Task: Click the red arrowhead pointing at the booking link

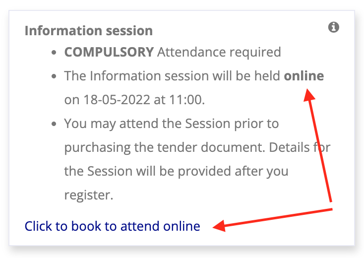Action: [x=218, y=227]
